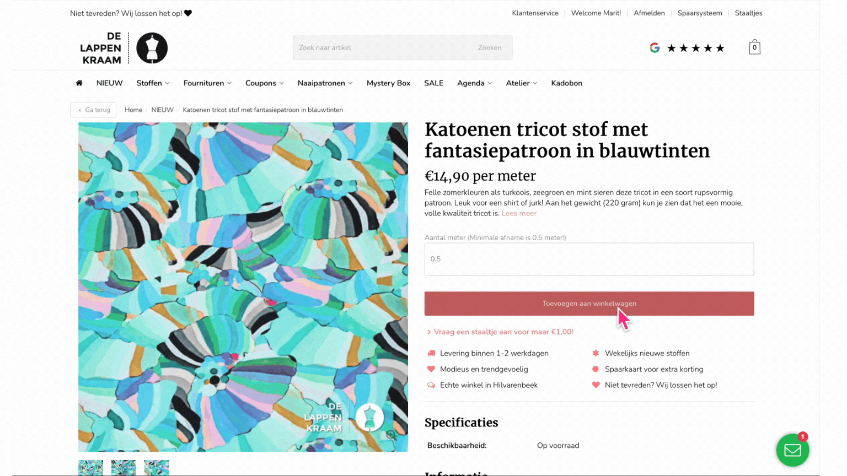Add to cart with Toevoegen aan winkelwagen
Image resolution: width=847 pixels, height=476 pixels.
coord(589,304)
